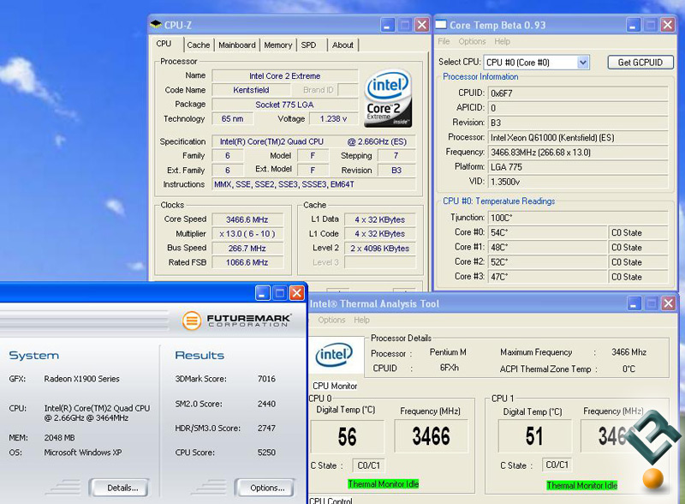Click the CPU 1 Digital Temp reading 51
The image size is (685, 504).
pos(534,436)
